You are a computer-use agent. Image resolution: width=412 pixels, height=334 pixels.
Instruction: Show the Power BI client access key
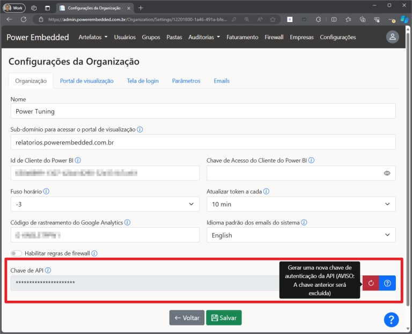click(387, 173)
